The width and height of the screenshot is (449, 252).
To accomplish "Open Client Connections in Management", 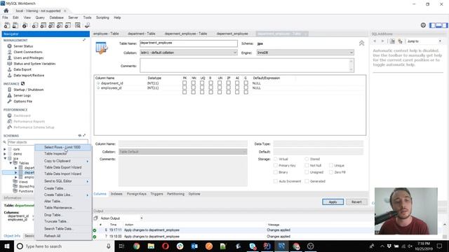I will [28, 52].
